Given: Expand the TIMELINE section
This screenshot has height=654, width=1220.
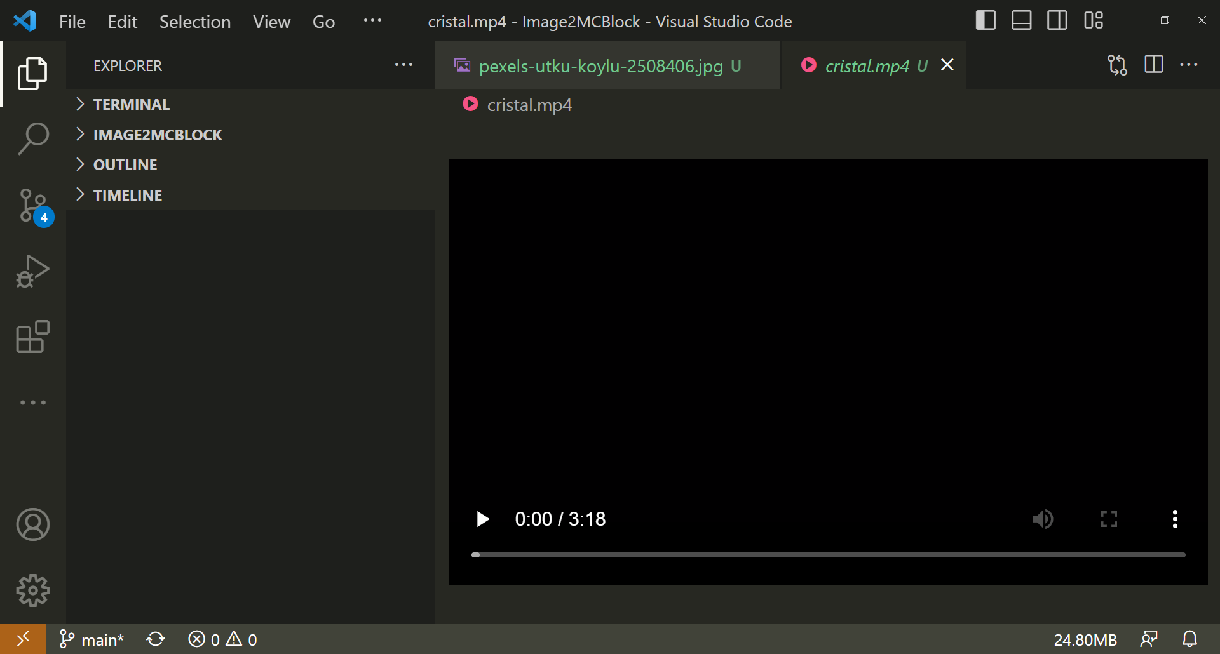Looking at the screenshot, I should (x=127, y=194).
